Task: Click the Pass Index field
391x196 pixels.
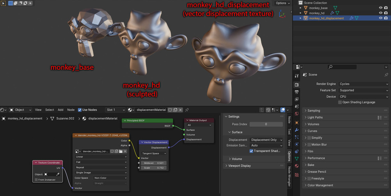Action: pyautogui.click(x=266, y=124)
